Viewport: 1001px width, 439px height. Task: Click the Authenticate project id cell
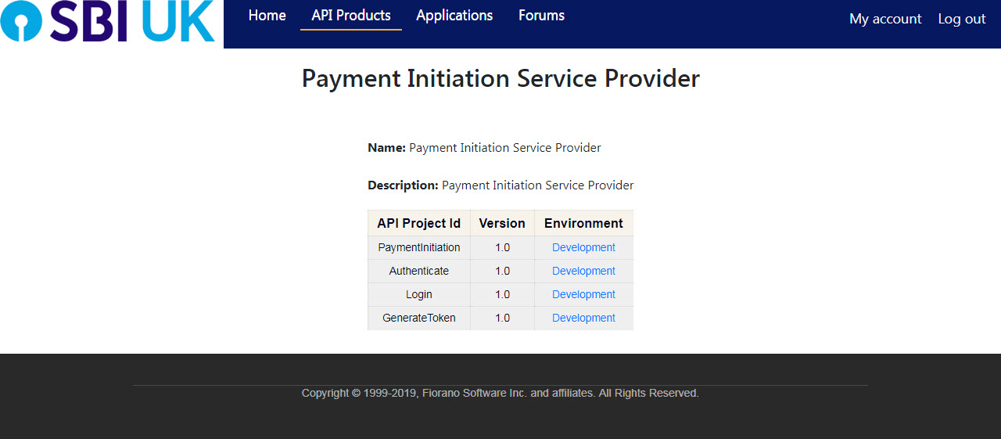tap(419, 271)
